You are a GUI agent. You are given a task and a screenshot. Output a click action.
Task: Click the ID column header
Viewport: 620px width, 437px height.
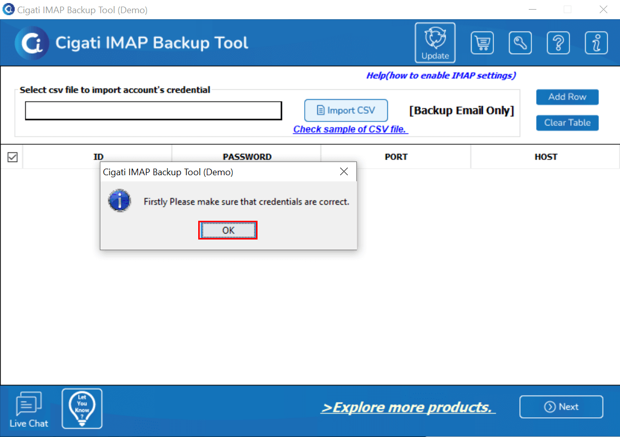98,157
